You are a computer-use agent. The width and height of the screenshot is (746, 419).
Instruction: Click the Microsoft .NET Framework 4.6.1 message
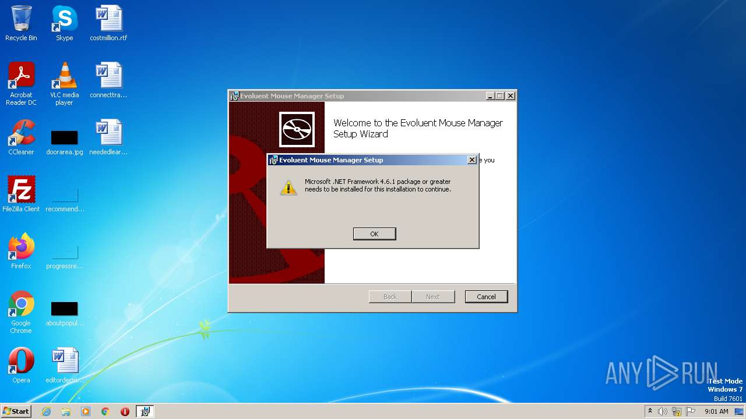coord(378,185)
